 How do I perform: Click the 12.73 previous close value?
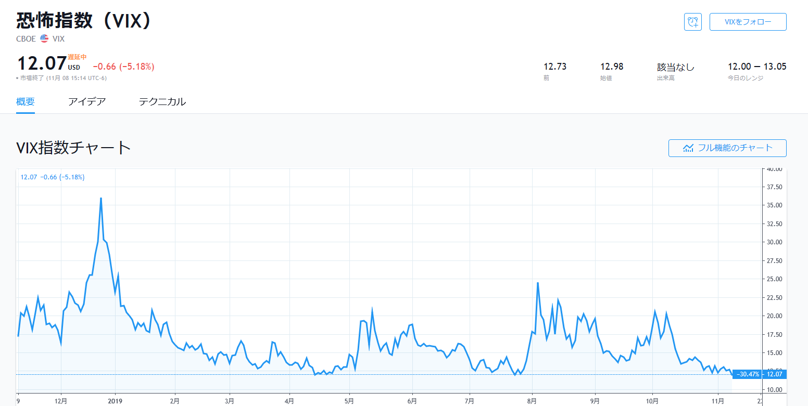tap(555, 67)
